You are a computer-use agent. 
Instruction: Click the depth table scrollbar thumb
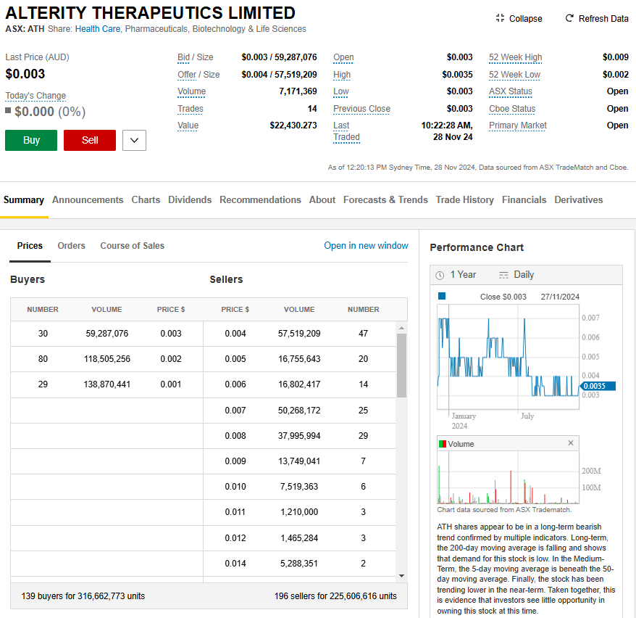[x=401, y=366]
